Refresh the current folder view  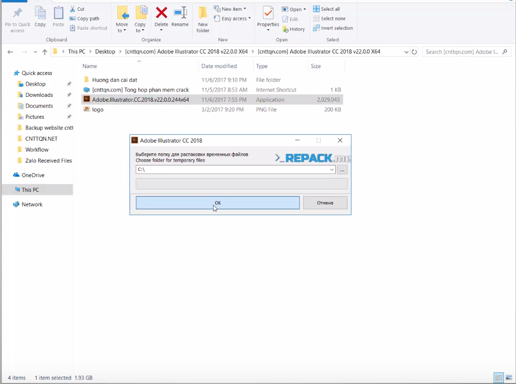[x=414, y=52]
